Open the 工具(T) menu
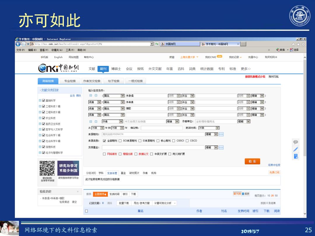Image resolution: width=315 pixels, height=236 pixels. (70, 50)
